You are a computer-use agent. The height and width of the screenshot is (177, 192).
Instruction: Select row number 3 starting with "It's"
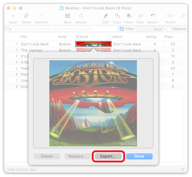[17, 56]
